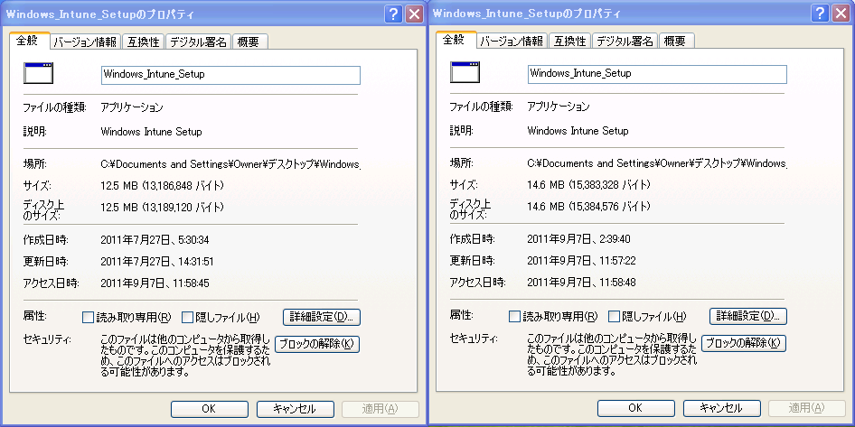Screen dimensions: 855x427
Task: Close the right properties window with the X
Action: click(842, 14)
